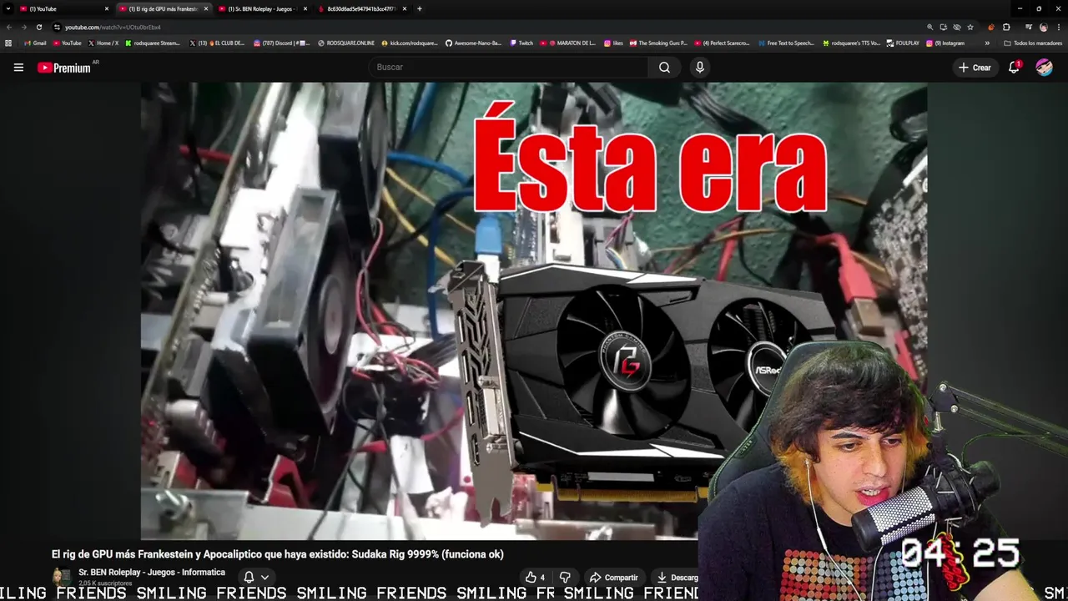Open rodsquaree Stream bookmark
Image resolution: width=1068 pixels, height=601 pixels.
click(x=153, y=43)
